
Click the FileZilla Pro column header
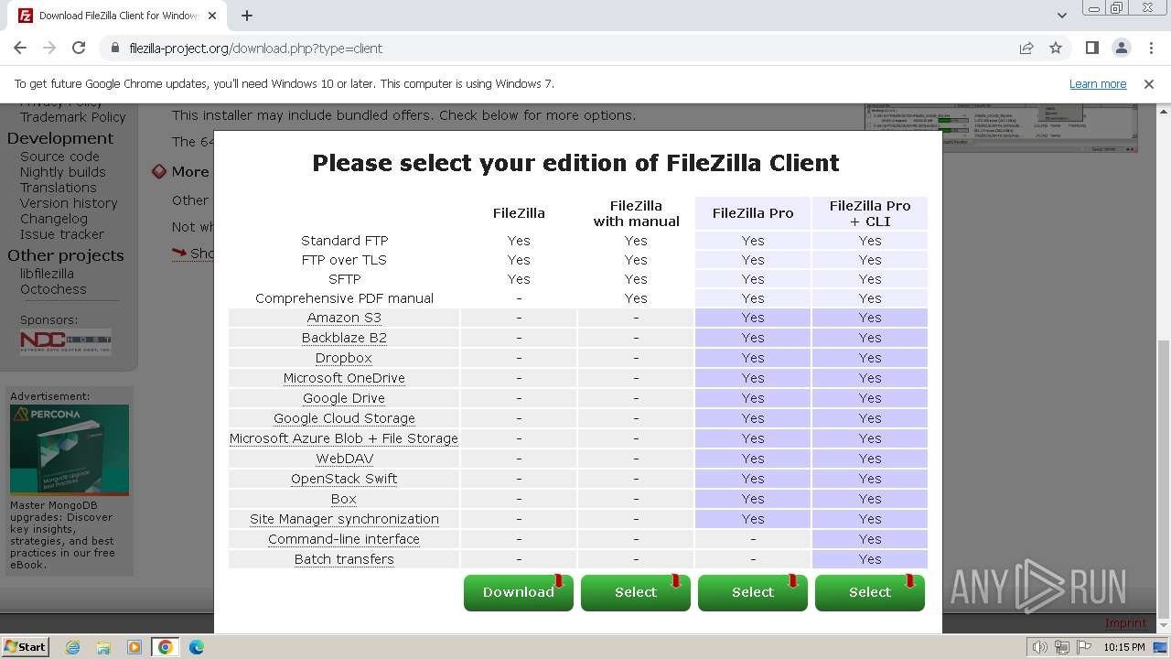point(753,213)
